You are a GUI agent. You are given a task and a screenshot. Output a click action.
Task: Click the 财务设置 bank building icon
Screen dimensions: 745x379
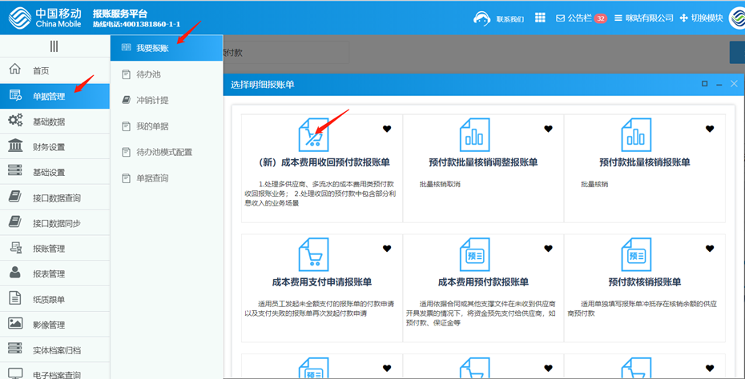[x=15, y=146]
